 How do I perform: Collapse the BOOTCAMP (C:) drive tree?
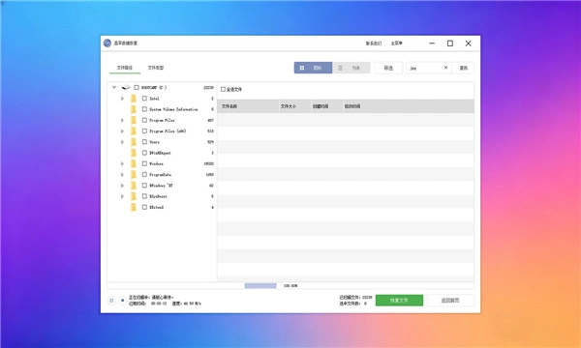click(x=114, y=87)
